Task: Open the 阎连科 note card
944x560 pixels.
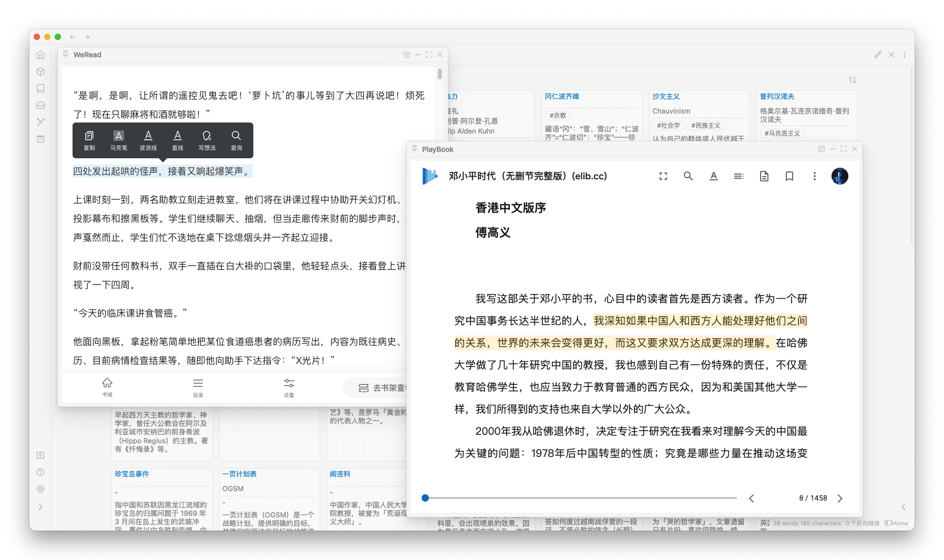Action: coord(340,474)
